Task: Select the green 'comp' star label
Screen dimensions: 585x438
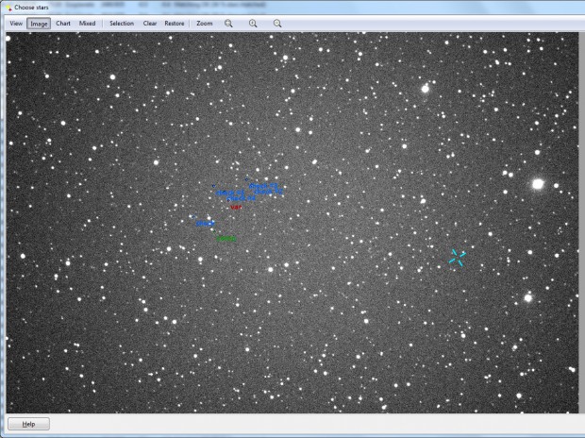Action: click(x=226, y=238)
